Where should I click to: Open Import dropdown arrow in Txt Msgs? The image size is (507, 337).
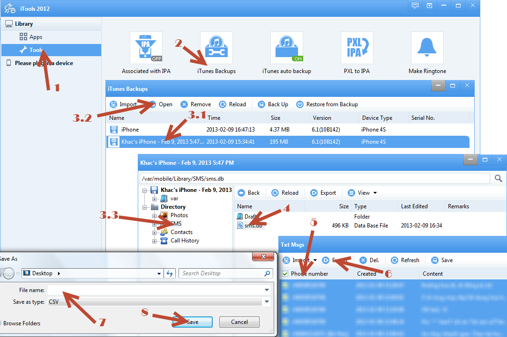[x=315, y=260]
